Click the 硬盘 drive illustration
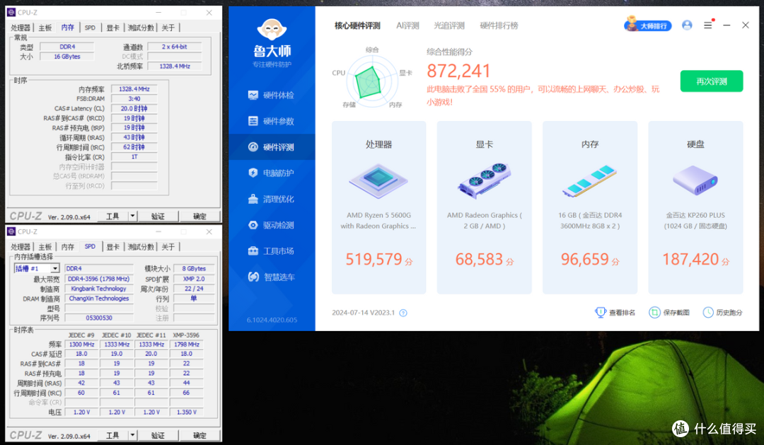The width and height of the screenshot is (764, 445). (x=695, y=180)
